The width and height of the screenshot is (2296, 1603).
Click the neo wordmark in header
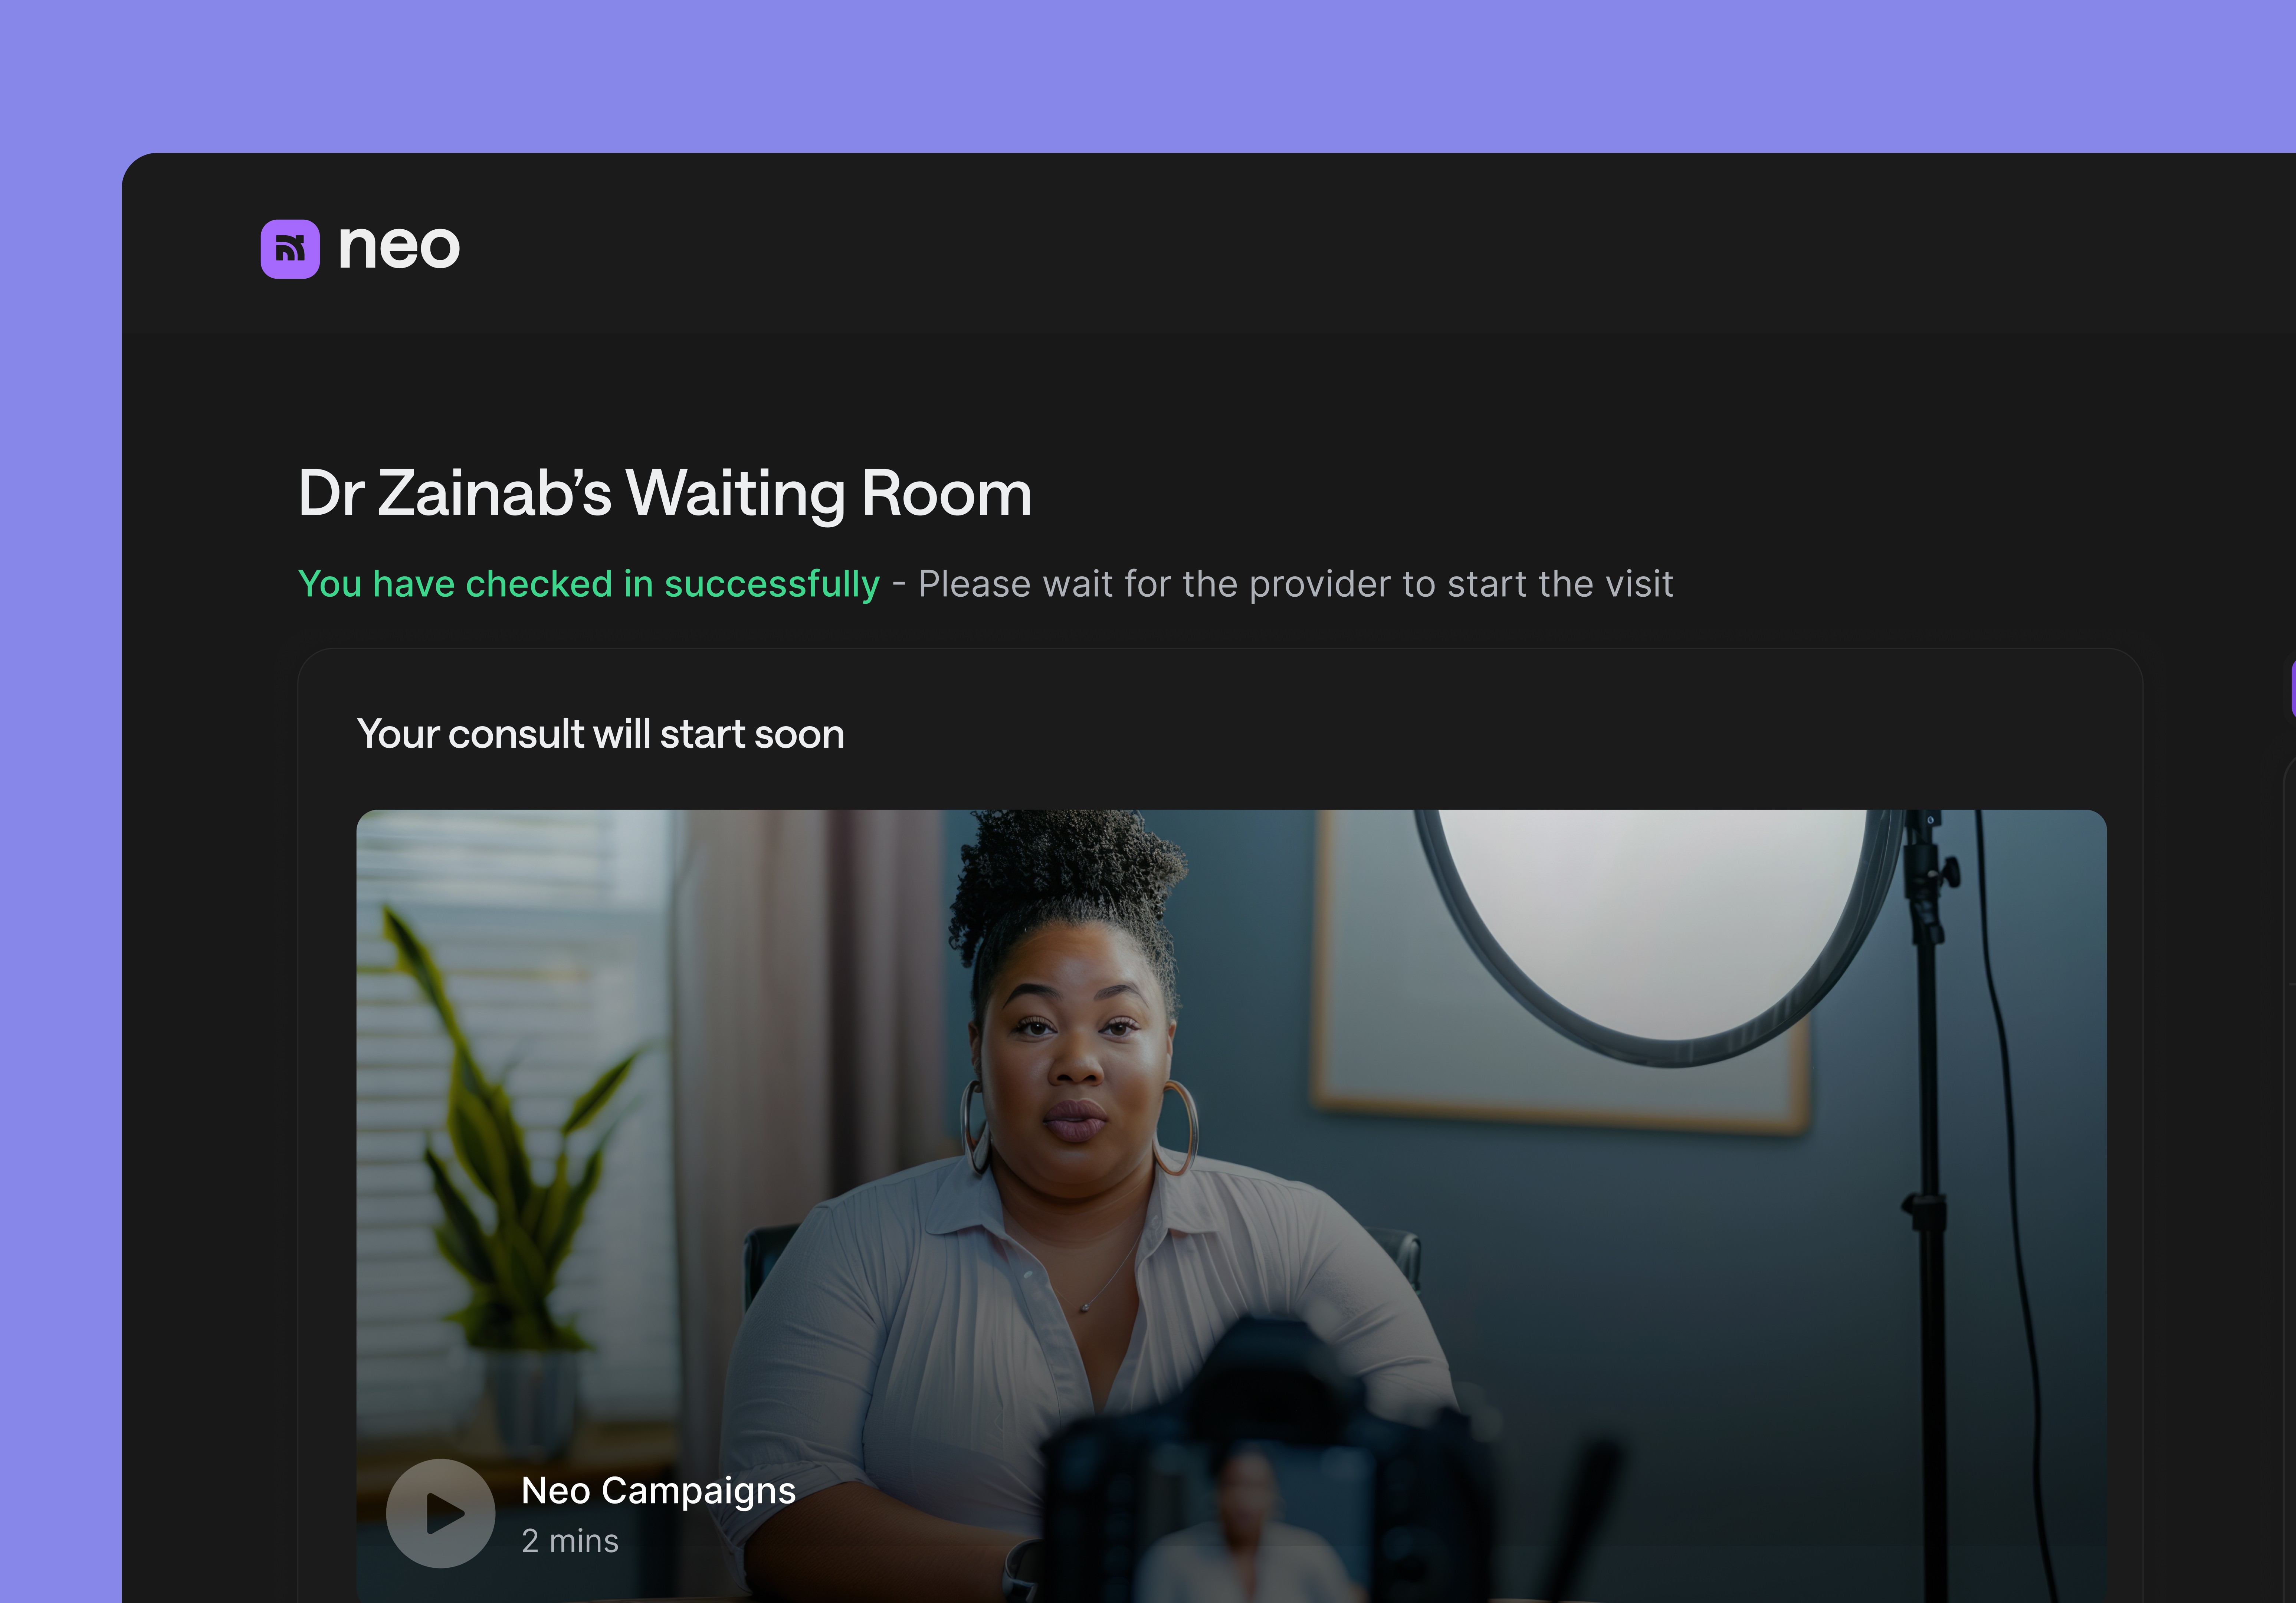(x=399, y=247)
